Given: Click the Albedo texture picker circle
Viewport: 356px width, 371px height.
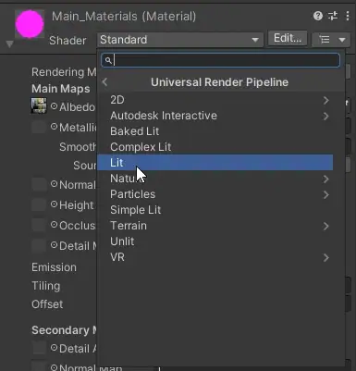Looking at the screenshot, I should (x=54, y=106).
